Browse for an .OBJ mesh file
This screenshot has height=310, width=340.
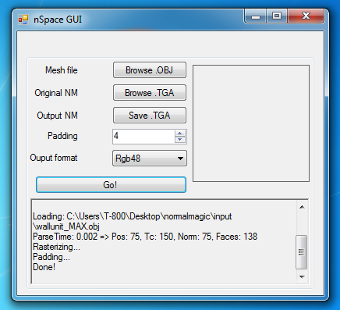coord(150,70)
